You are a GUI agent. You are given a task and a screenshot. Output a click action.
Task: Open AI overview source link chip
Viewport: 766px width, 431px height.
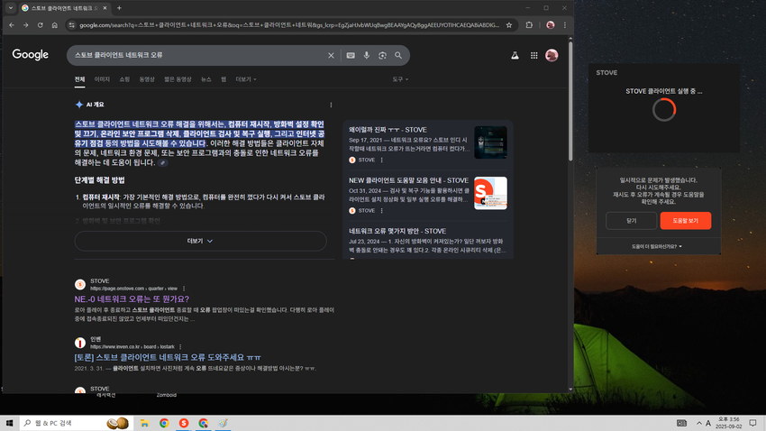(163, 162)
